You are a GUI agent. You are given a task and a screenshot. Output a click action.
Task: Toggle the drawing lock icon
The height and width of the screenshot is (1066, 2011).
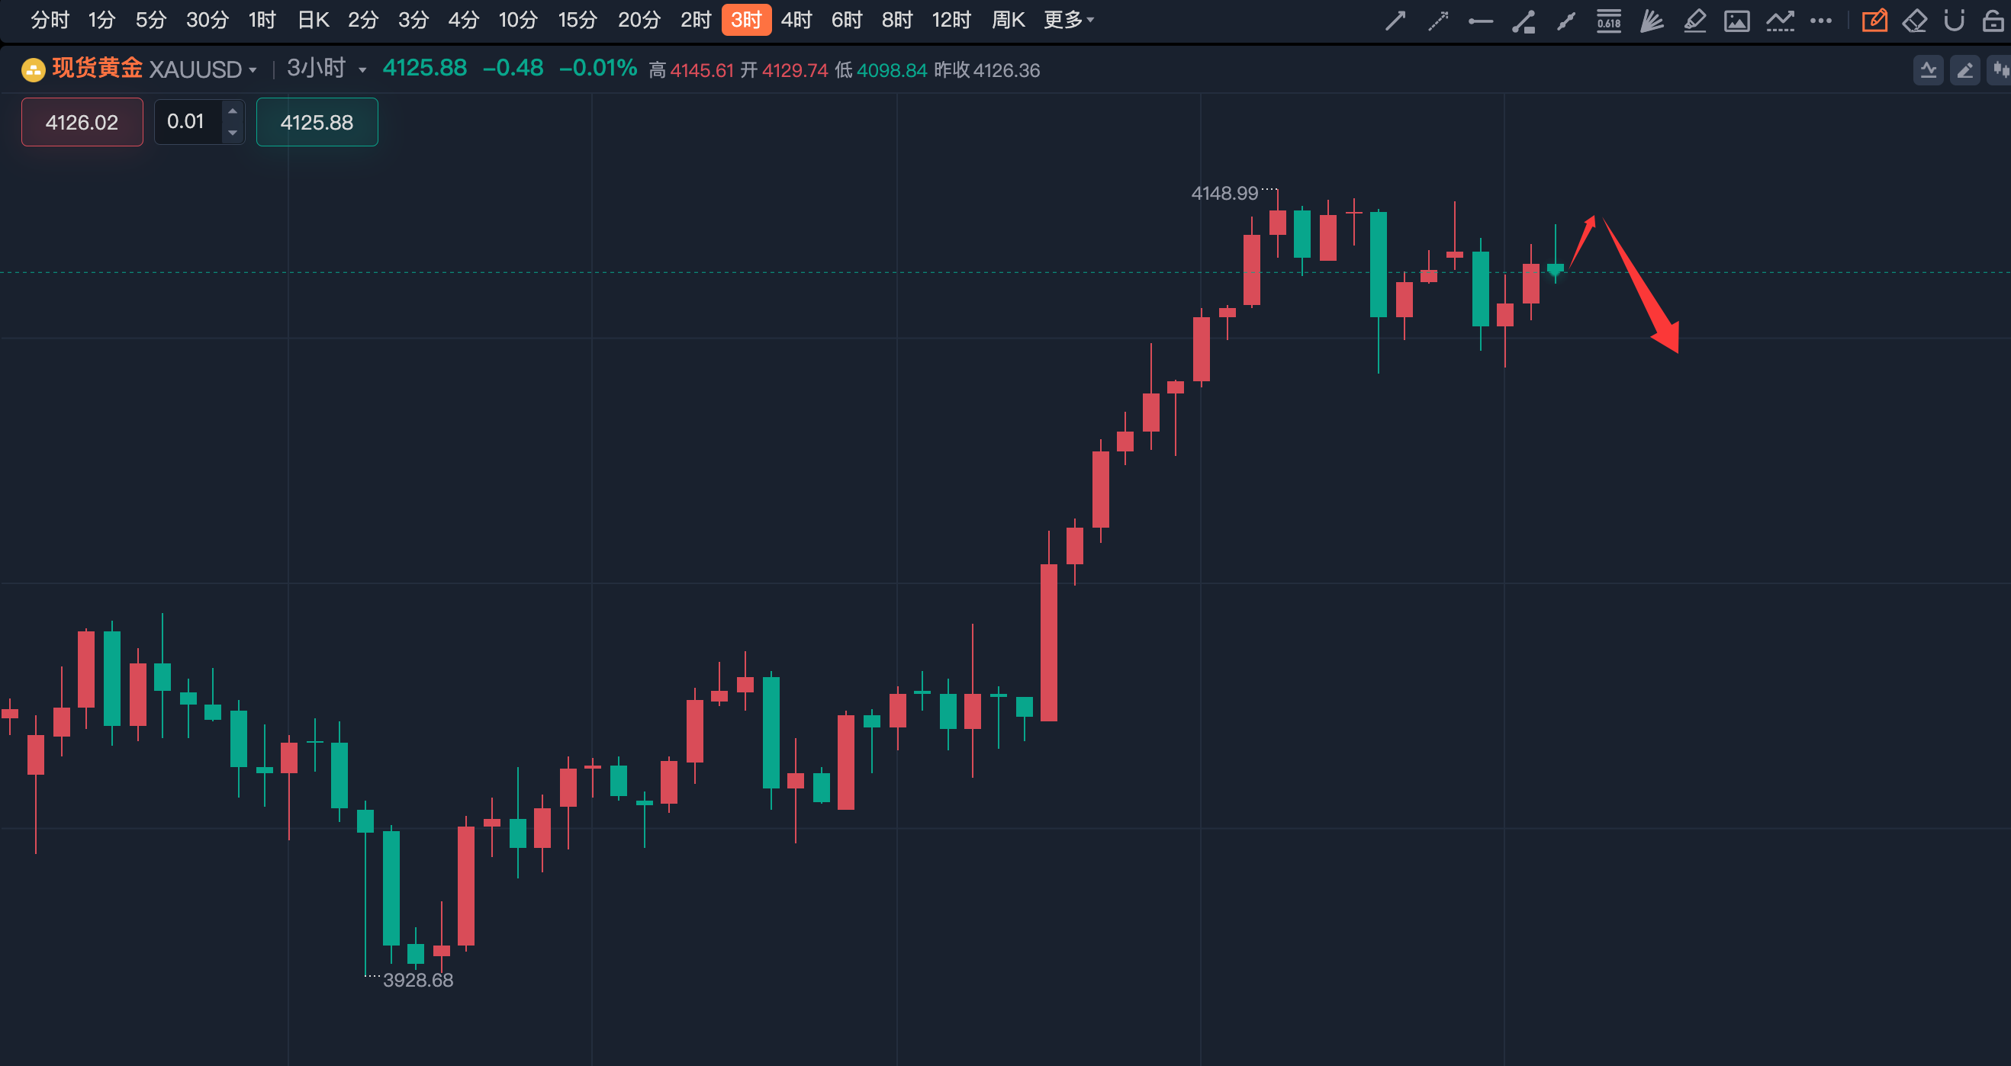point(1993,21)
